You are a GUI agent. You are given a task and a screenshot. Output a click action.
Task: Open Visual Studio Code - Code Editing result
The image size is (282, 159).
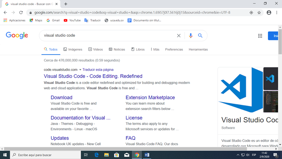[93, 76]
